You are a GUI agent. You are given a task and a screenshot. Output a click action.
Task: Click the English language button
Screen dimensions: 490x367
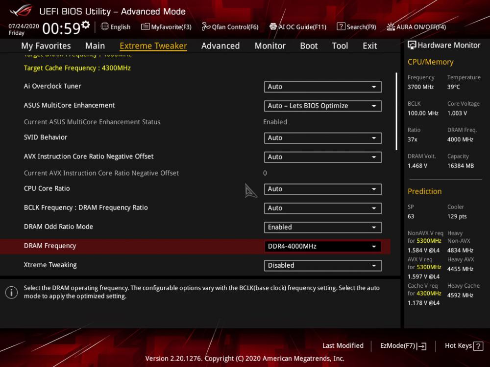tap(116, 27)
